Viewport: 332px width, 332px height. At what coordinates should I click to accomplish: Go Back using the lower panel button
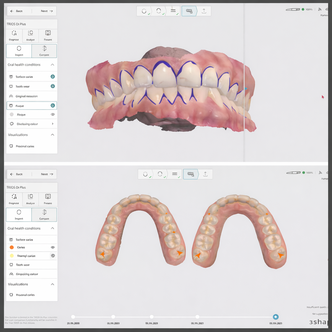tap(17, 174)
